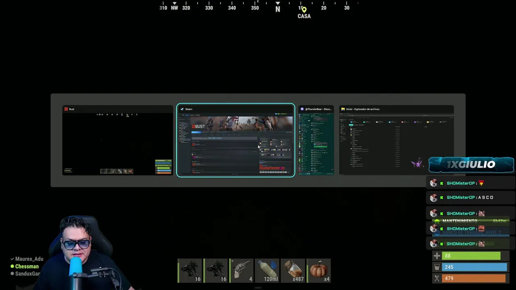This screenshot has width=516, height=290.
Task: Select teammate Maurex_Adu in team list
Action: coord(27,259)
